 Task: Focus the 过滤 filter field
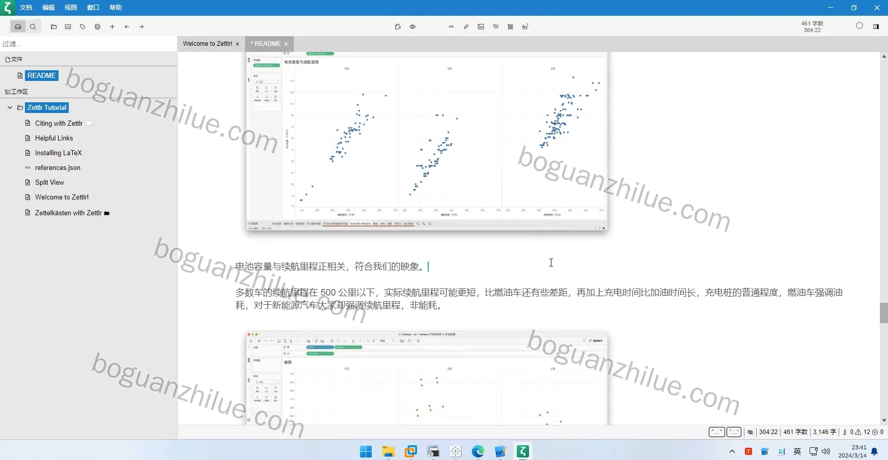pos(89,44)
